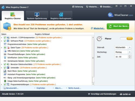Open the Intervall Wöchentlich dropdown
Screen dimensions: 135x101
point(123,47)
